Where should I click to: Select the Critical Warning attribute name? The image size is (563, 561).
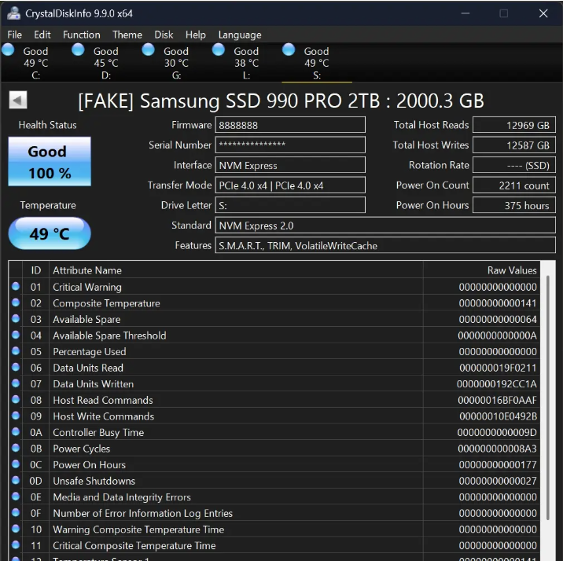[87, 287]
